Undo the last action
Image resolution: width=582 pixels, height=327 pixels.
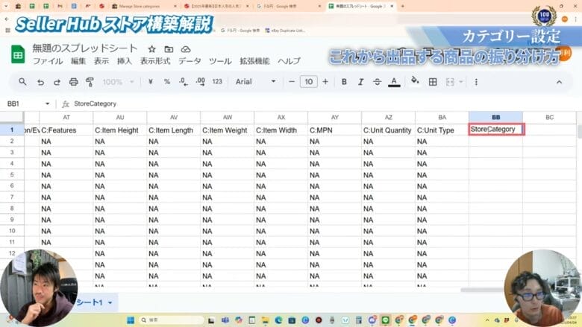(x=40, y=82)
